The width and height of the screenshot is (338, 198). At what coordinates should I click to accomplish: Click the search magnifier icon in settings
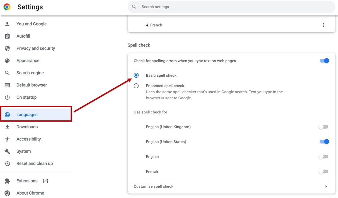(x=134, y=7)
